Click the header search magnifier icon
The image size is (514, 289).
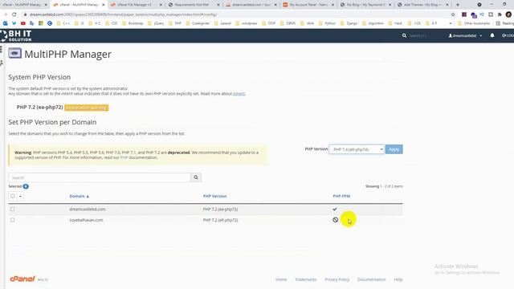pyautogui.click(x=404, y=35)
